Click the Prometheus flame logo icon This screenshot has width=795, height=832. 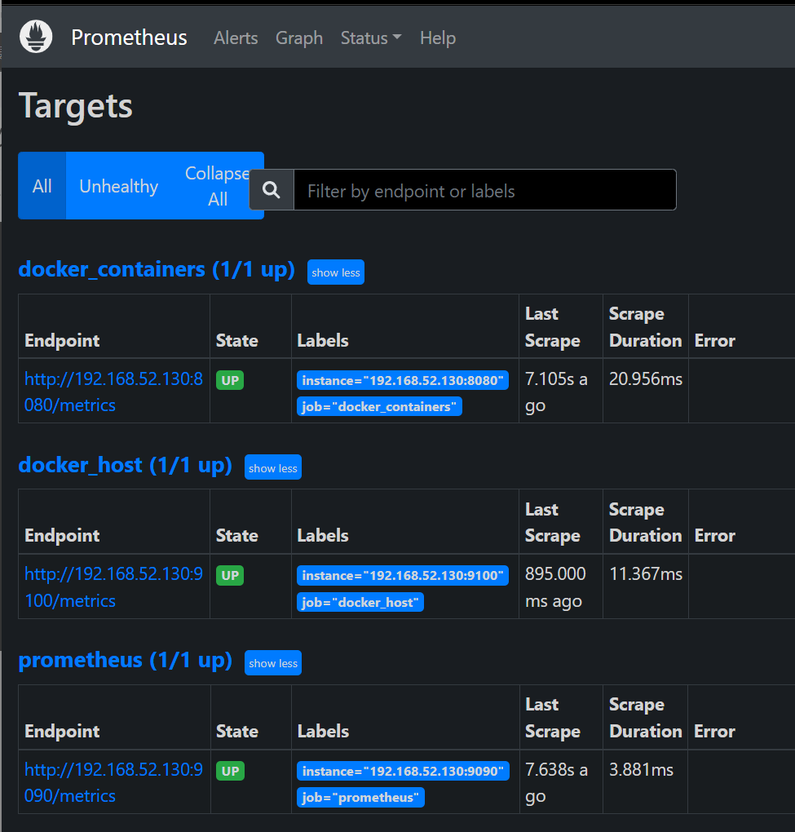[36, 37]
